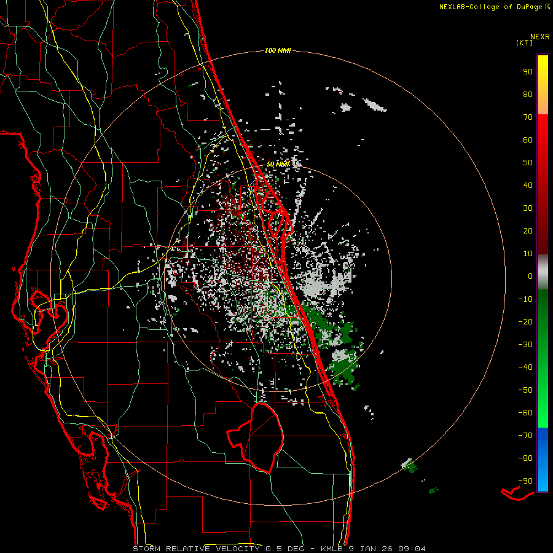553x553 pixels.
Task: Click the -80 knot scale value
Action: pos(525,458)
